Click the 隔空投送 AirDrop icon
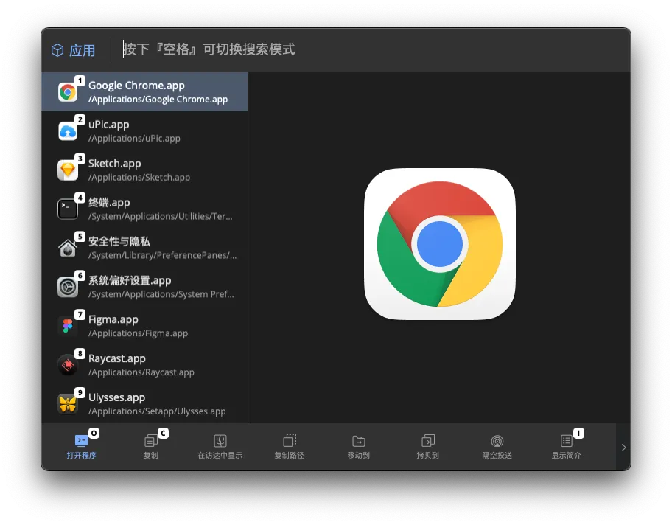672x525 pixels. (497, 440)
